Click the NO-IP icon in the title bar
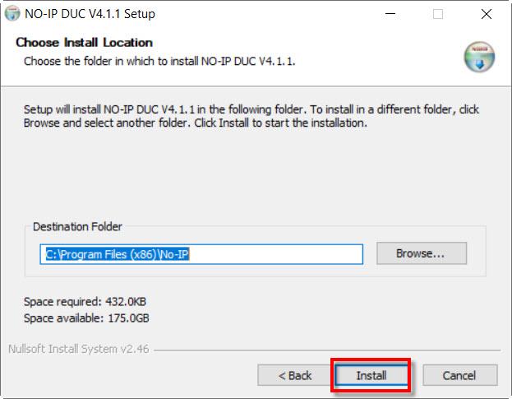The width and height of the screenshot is (512, 399). click(12, 14)
